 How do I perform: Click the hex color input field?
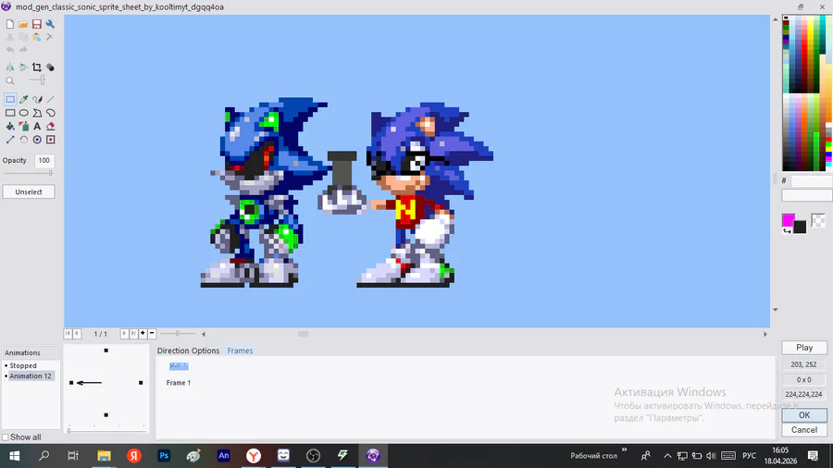click(811, 181)
